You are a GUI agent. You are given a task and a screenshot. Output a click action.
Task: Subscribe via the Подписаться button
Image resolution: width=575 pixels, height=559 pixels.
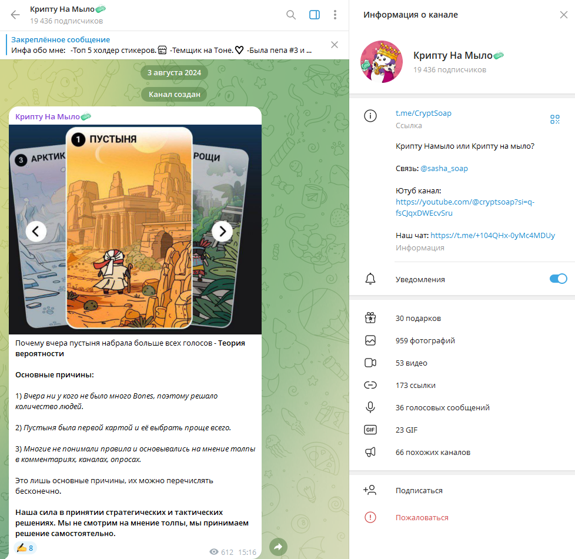pos(462,490)
